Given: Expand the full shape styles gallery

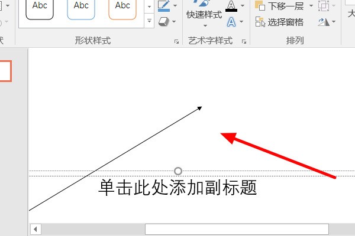Looking at the screenshot, I should (x=149, y=21).
